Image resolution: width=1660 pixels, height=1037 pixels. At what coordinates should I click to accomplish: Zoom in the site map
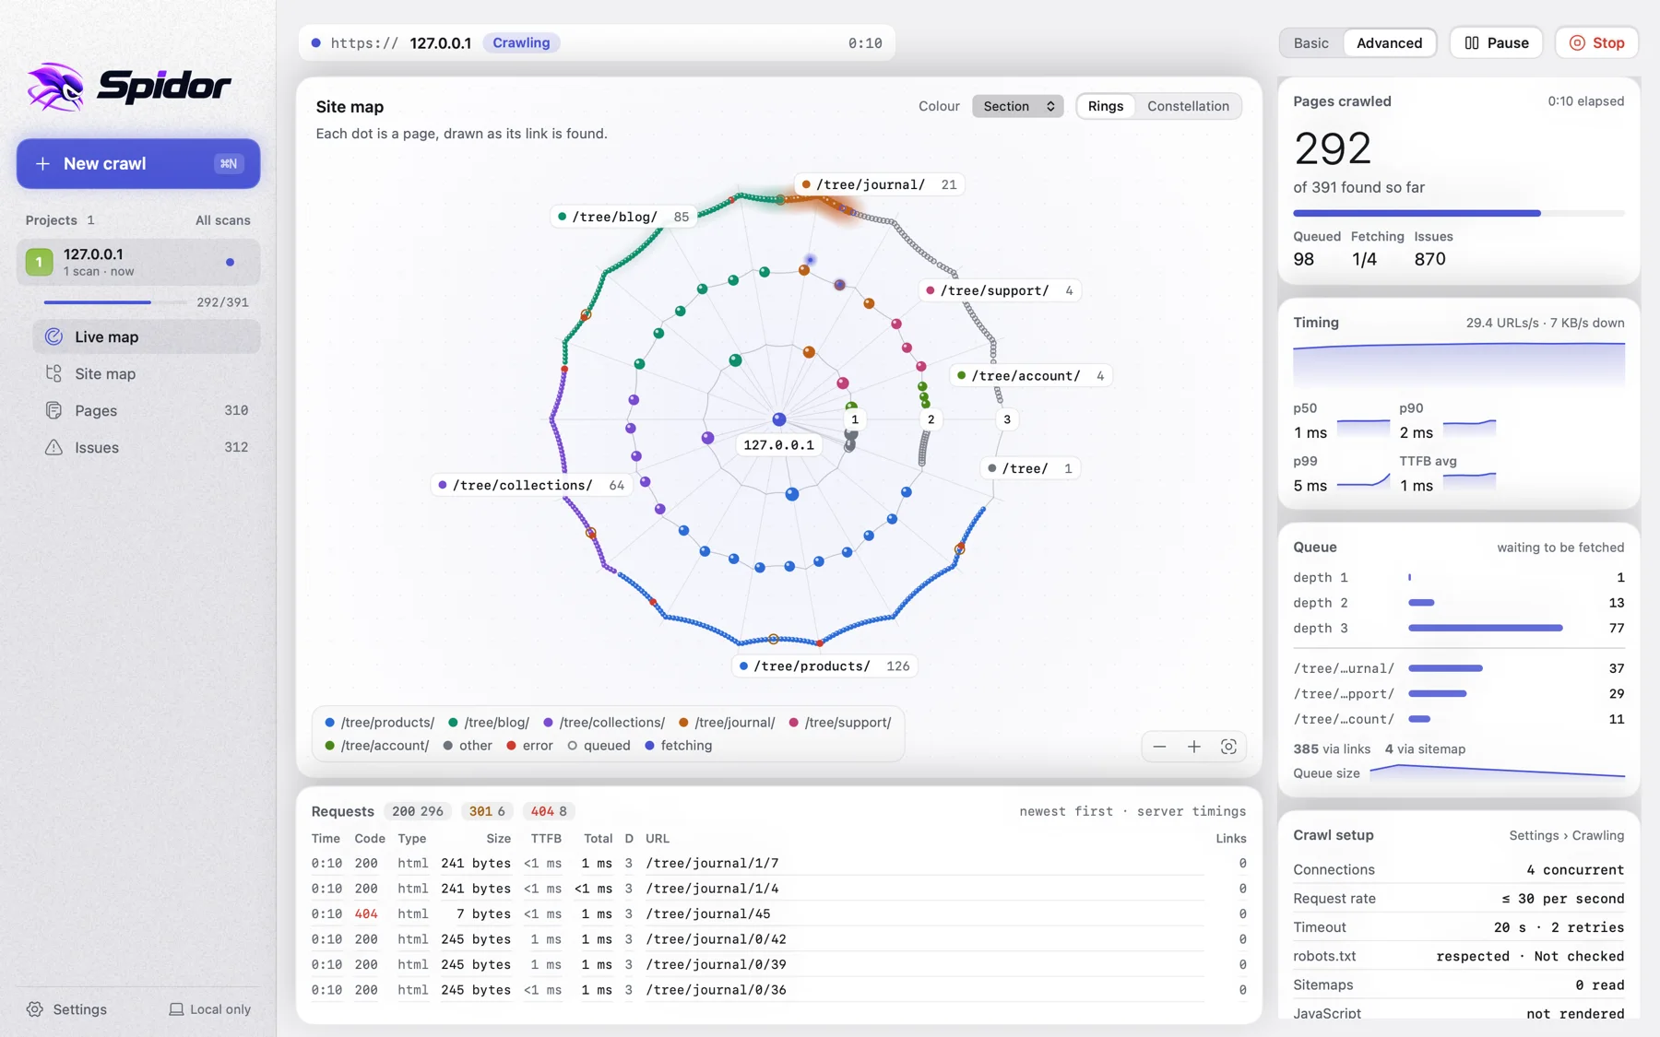(1193, 747)
